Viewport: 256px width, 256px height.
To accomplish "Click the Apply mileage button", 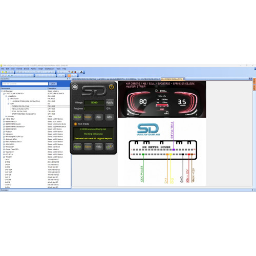I will pyautogui.click(x=110, y=102).
